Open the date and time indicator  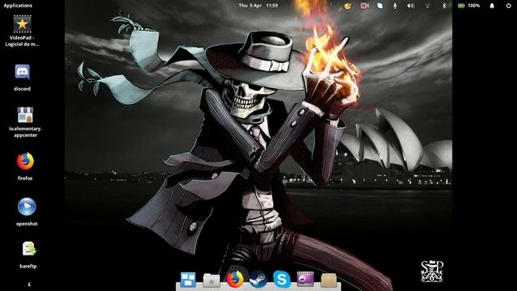(x=258, y=6)
